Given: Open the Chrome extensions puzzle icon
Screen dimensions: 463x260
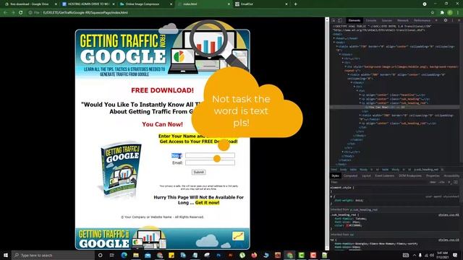Looking at the screenshot, I should (442, 13).
